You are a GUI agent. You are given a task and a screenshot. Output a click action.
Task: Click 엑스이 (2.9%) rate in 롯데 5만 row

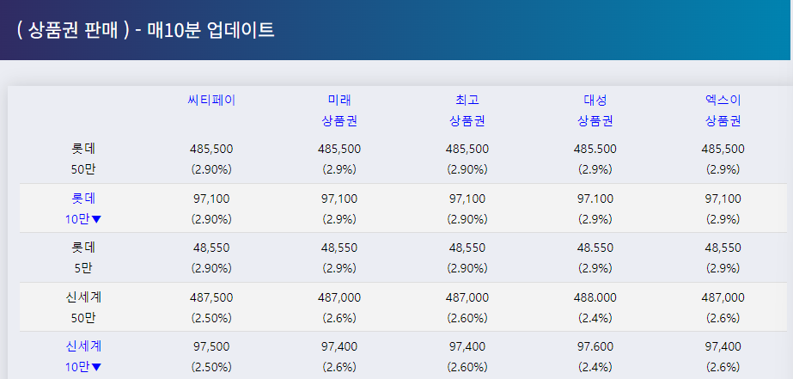(x=723, y=268)
